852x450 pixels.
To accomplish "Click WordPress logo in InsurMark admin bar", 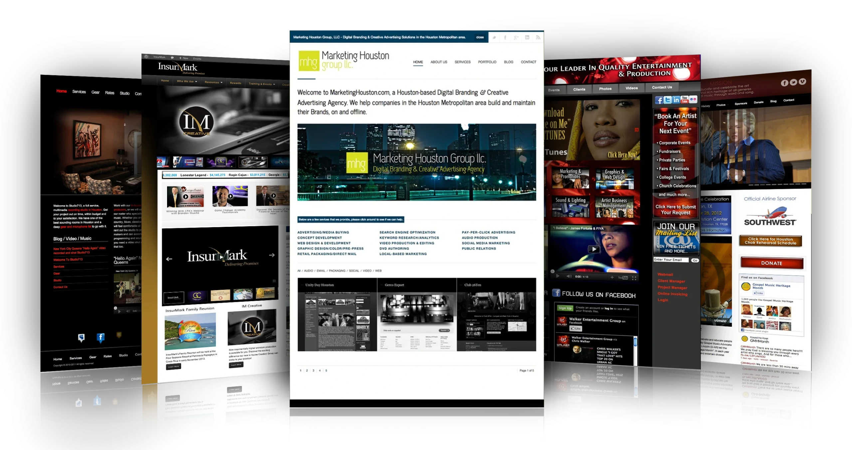I will click(x=146, y=57).
